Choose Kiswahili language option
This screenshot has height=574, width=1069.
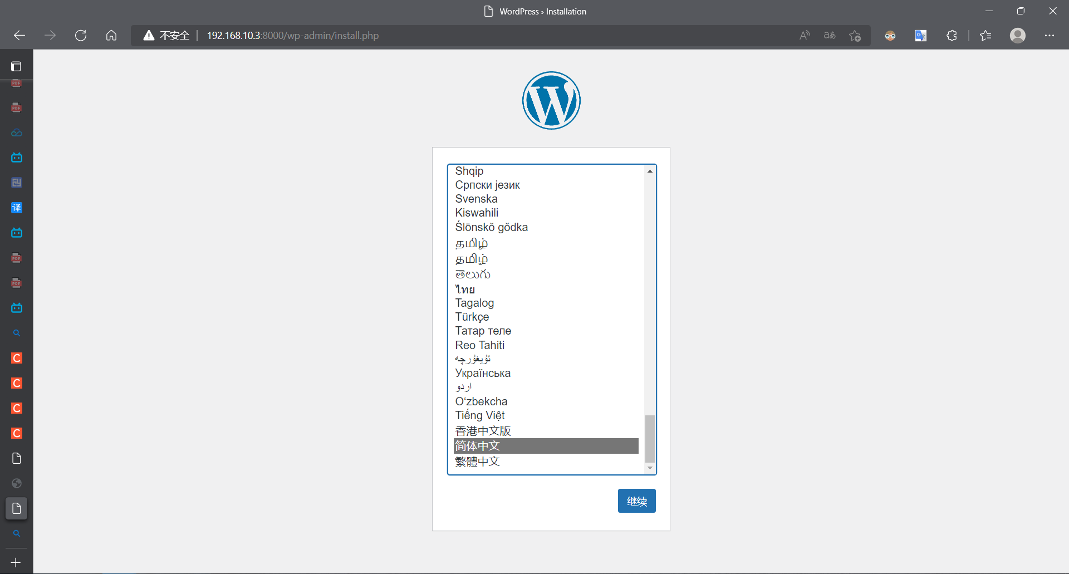[546, 213]
